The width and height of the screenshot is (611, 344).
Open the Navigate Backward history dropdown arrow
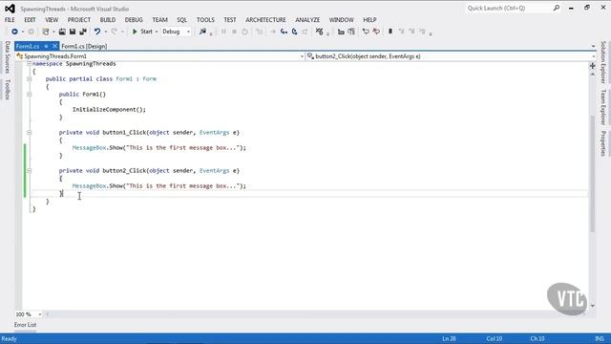(x=23, y=32)
